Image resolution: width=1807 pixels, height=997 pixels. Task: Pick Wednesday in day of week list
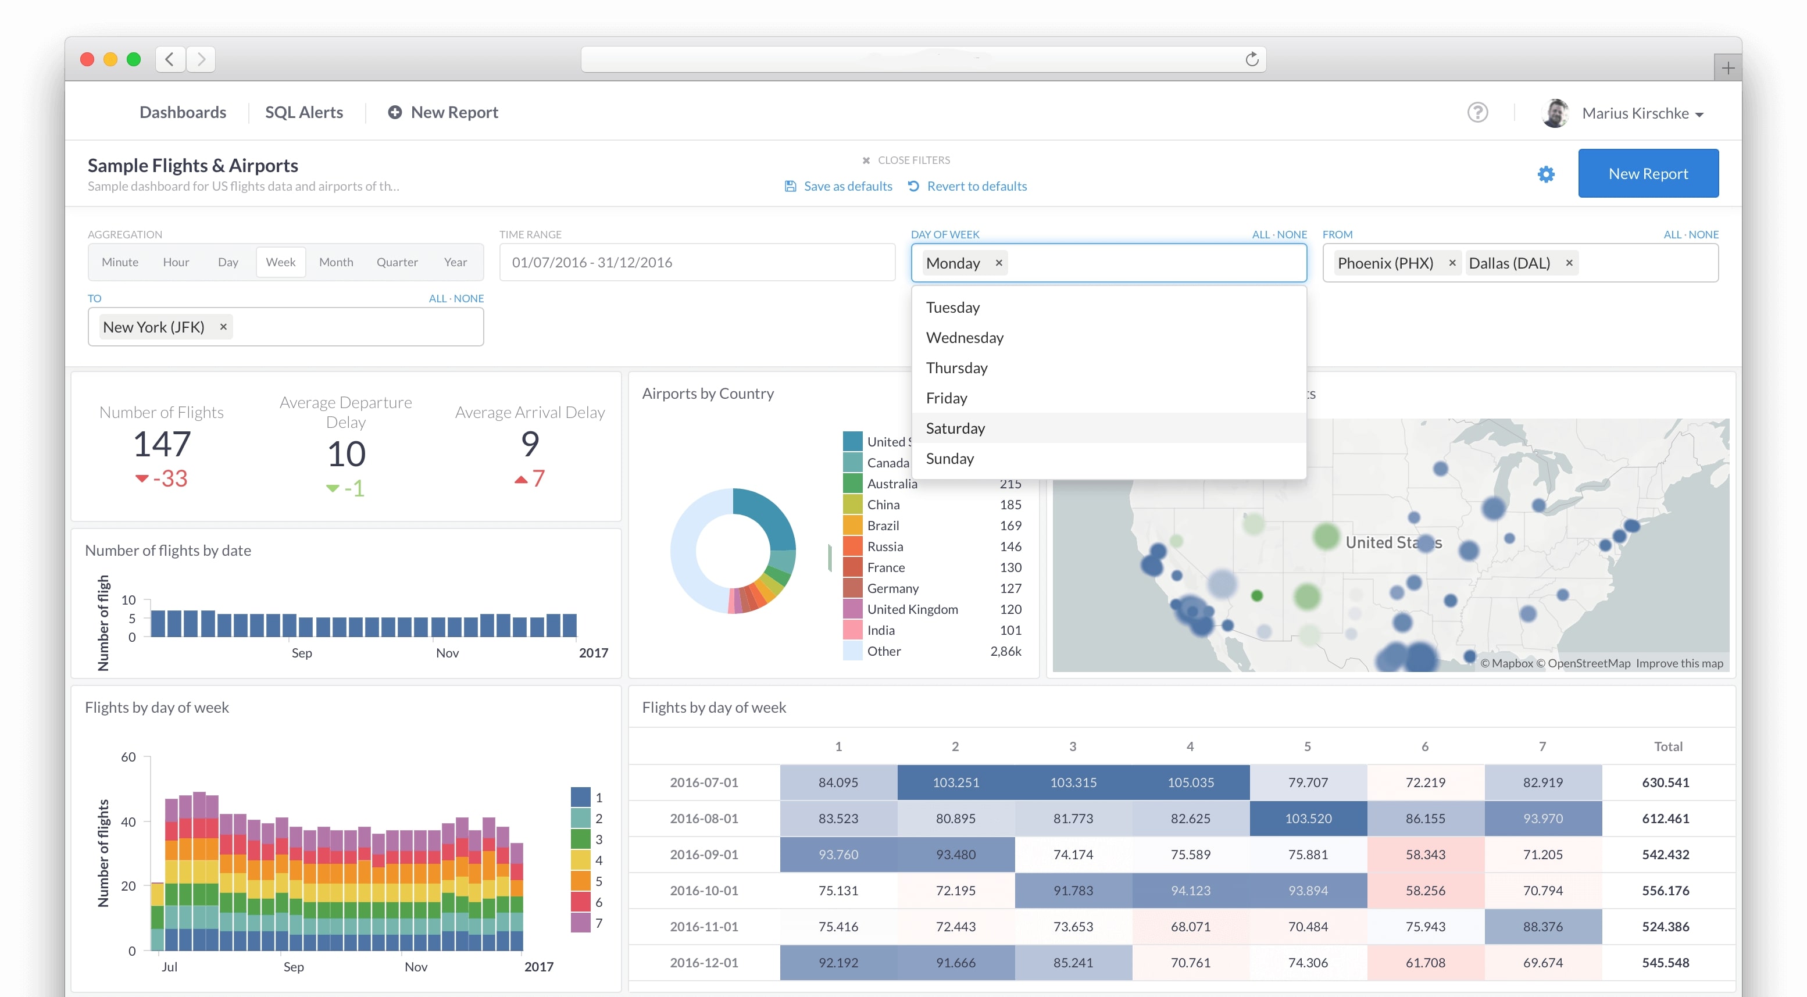(965, 338)
